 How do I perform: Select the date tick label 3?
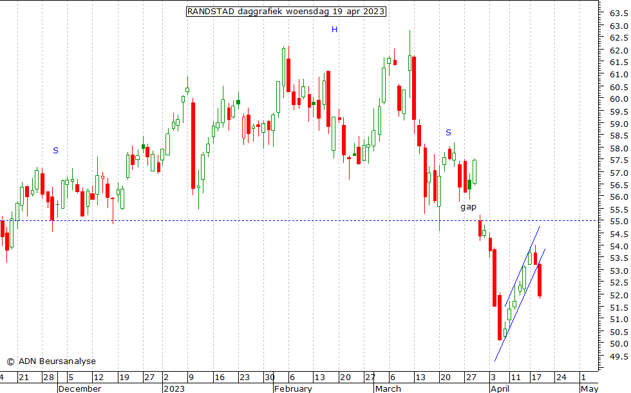pos(493,378)
